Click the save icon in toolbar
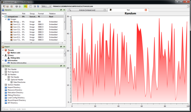The height and width of the screenshot is (112, 191). (x=7, y=6)
